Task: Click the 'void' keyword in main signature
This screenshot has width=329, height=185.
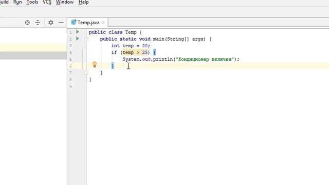Action: [x=145, y=39]
